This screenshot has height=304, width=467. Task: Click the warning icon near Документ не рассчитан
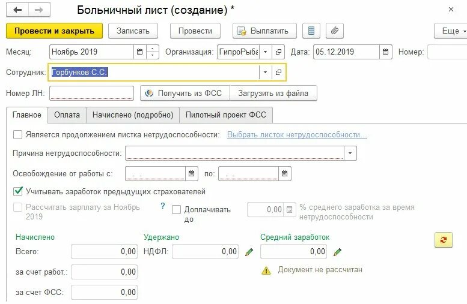(266, 270)
